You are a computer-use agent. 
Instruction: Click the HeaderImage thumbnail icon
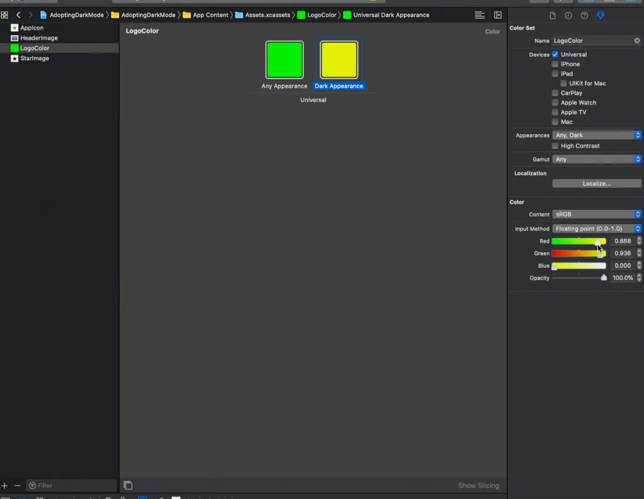[14, 38]
